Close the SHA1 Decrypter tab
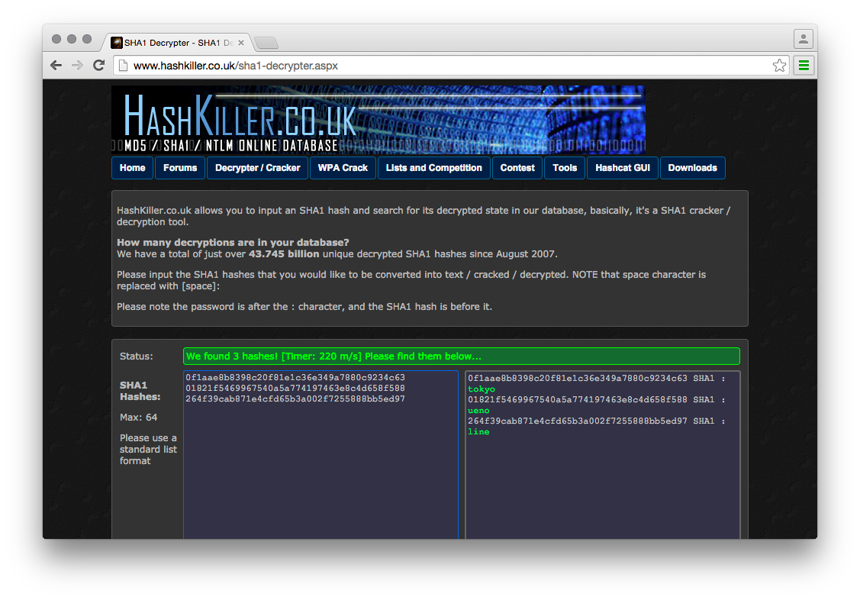The height and width of the screenshot is (600, 860). tap(241, 43)
